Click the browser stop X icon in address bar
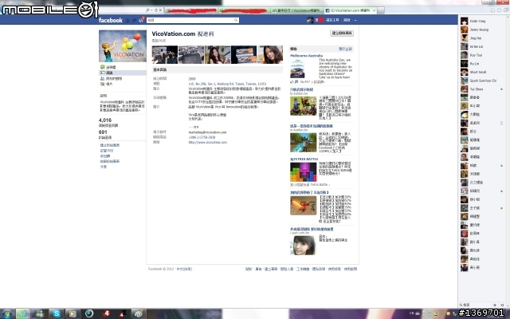The height and width of the screenshot is (319, 510). (x=160, y=10)
